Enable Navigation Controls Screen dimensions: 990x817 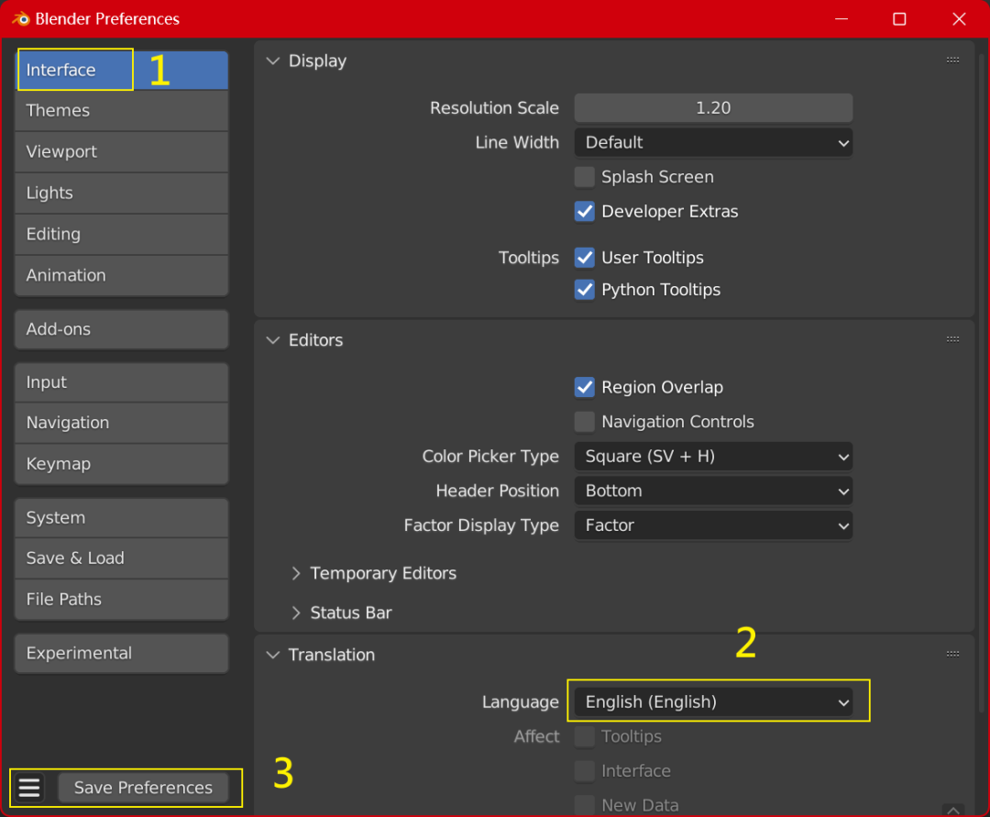coord(585,421)
